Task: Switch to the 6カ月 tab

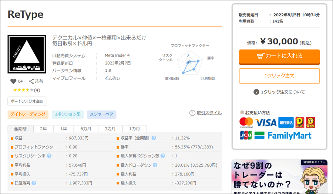Action: click(86, 129)
